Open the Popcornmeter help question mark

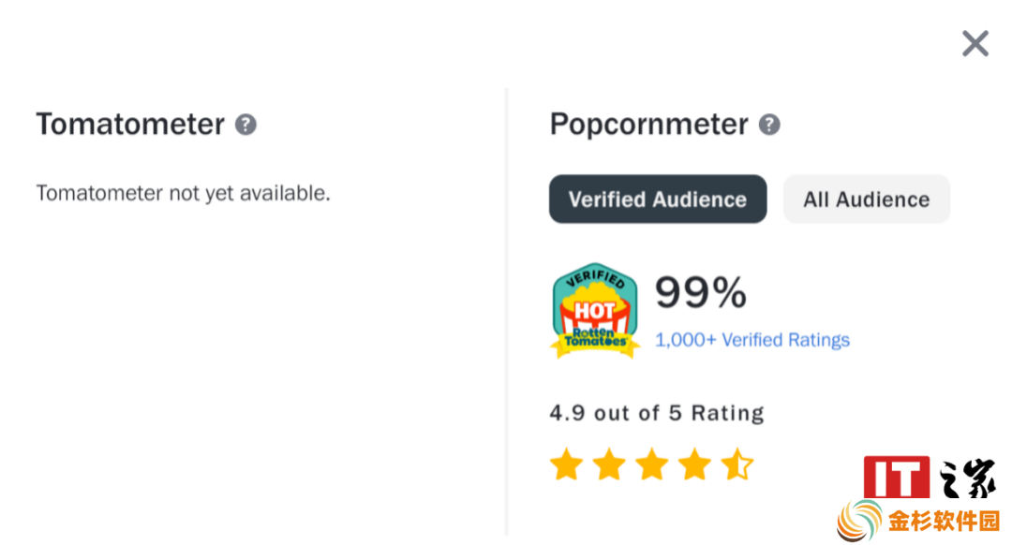click(x=768, y=125)
